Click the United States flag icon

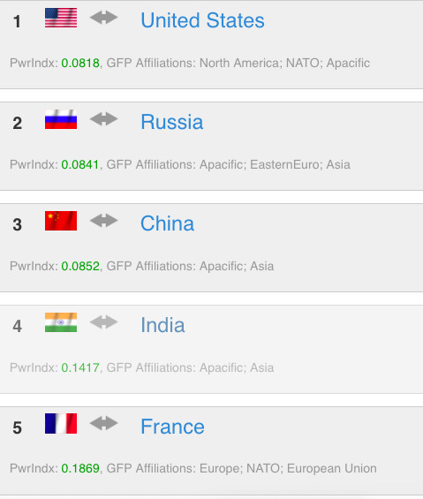(x=61, y=18)
